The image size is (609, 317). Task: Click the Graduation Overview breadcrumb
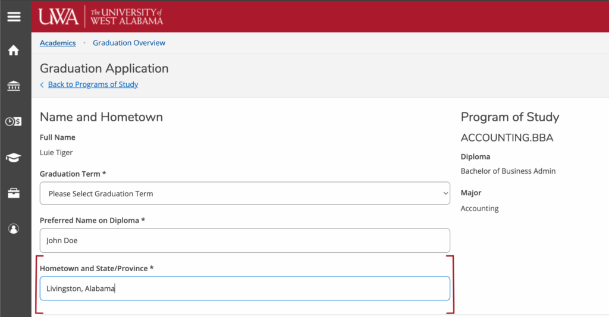[129, 43]
